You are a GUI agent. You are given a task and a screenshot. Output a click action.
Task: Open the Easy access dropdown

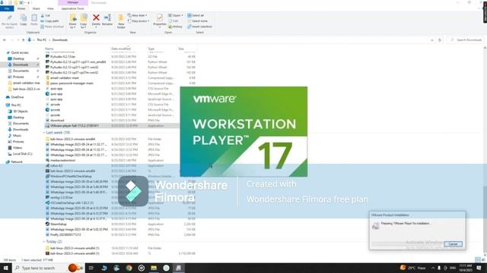tap(138, 21)
